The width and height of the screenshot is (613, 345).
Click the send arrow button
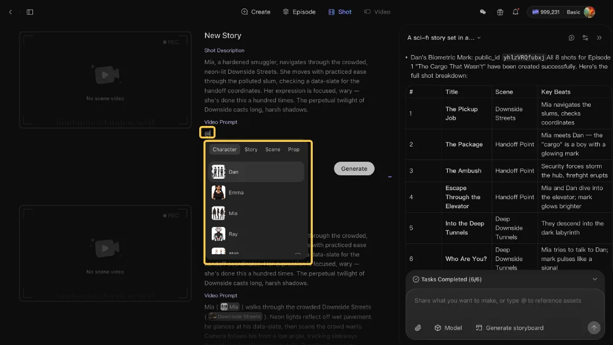click(x=594, y=328)
